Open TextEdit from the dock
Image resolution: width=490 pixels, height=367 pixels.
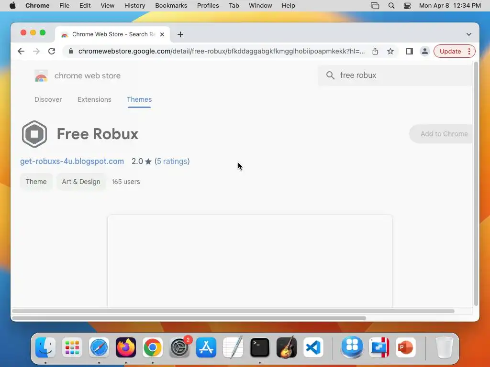[x=233, y=347]
